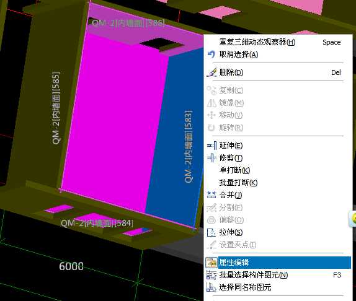Click disabled 设置夹点(I) menu entry
This screenshot has height=301, width=356.
coord(278,245)
